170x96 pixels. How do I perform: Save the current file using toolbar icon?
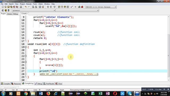click(x=8, y=7)
